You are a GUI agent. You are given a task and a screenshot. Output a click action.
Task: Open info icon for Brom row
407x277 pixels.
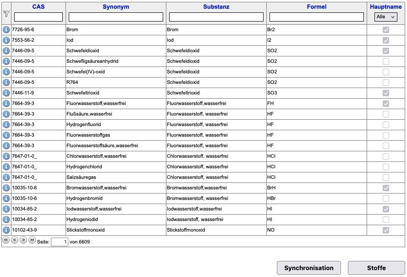coord(6,30)
